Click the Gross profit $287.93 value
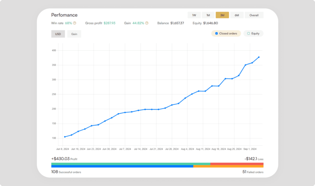 pos(109,23)
